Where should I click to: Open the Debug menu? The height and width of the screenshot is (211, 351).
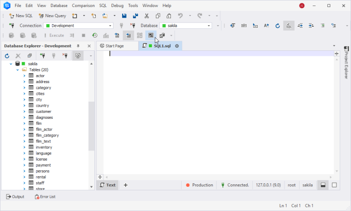118,6
